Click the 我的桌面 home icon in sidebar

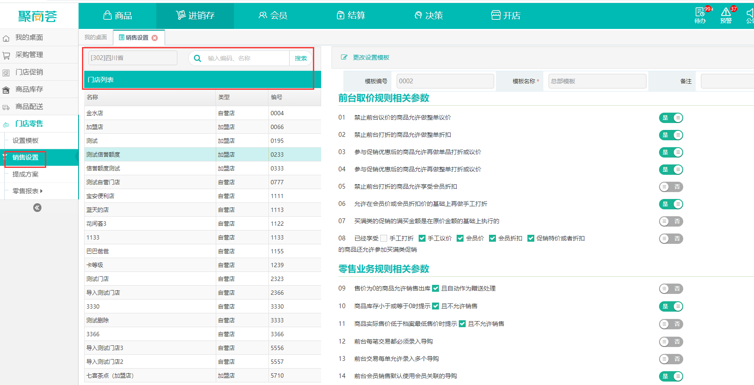6,38
